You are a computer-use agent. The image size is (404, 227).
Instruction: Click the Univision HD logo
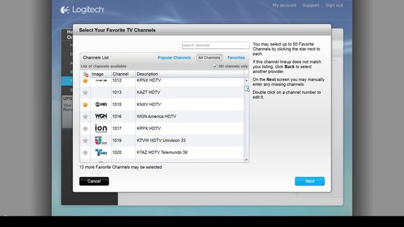[x=101, y=141]
